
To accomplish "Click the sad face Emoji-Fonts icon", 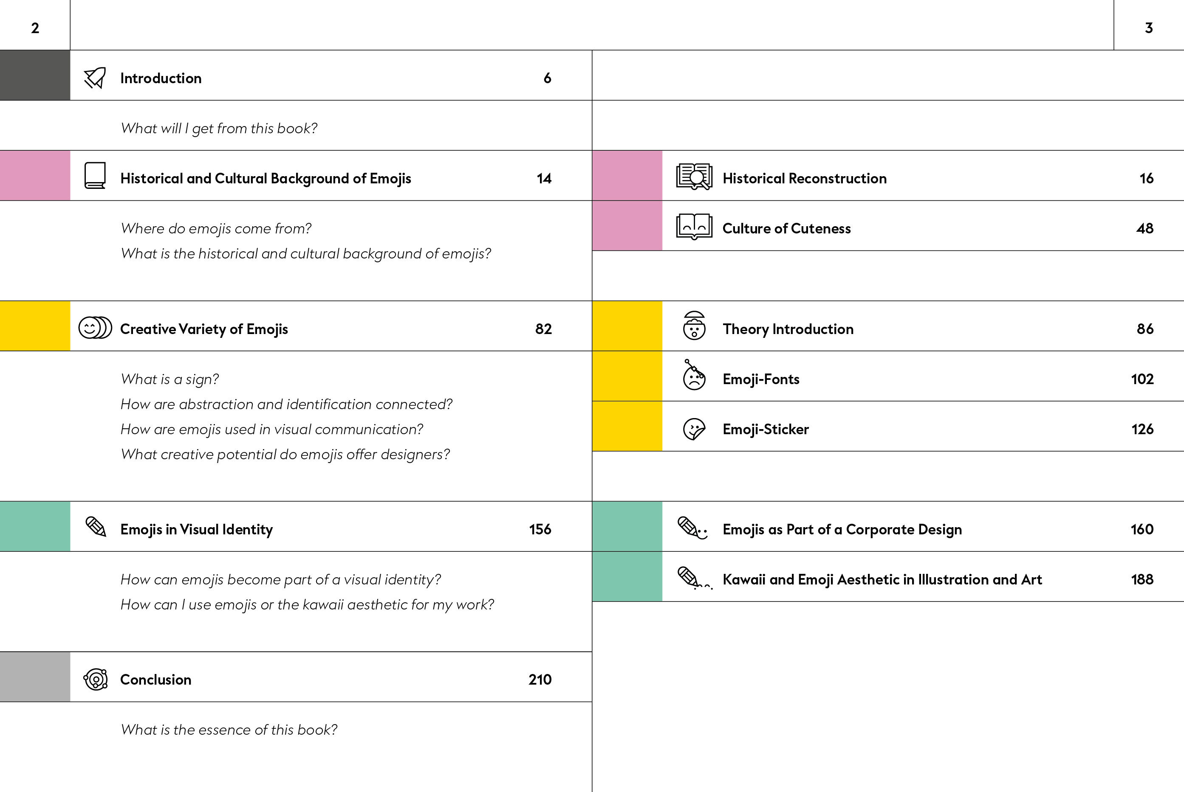I will (x=694, y=375).
